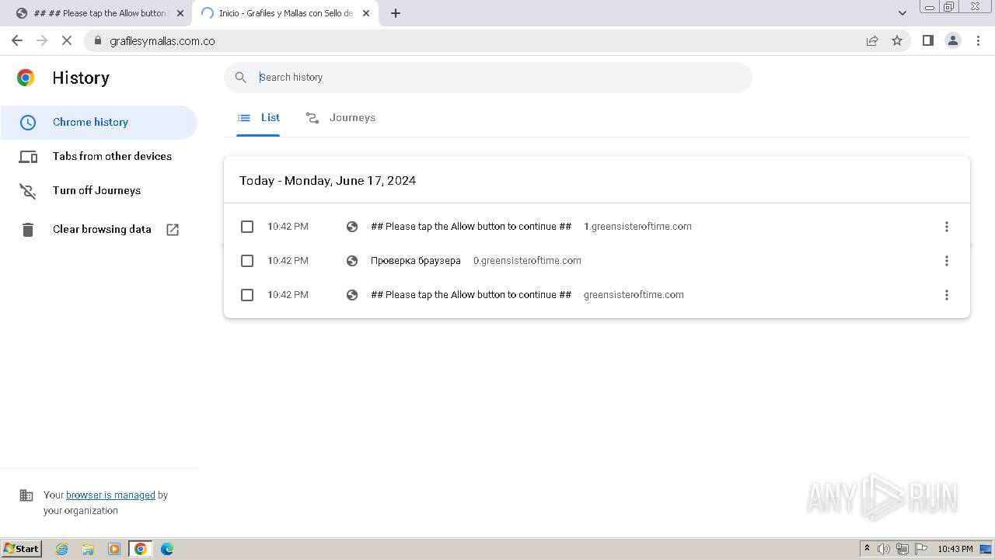995x559 pixels.
Task: Open a new tab with the plus button
Action: [x=396, y=13]
